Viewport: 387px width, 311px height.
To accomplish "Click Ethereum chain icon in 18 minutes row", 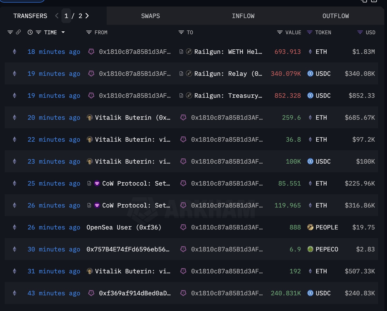I will pyautogui.click(x=15, y=52).
